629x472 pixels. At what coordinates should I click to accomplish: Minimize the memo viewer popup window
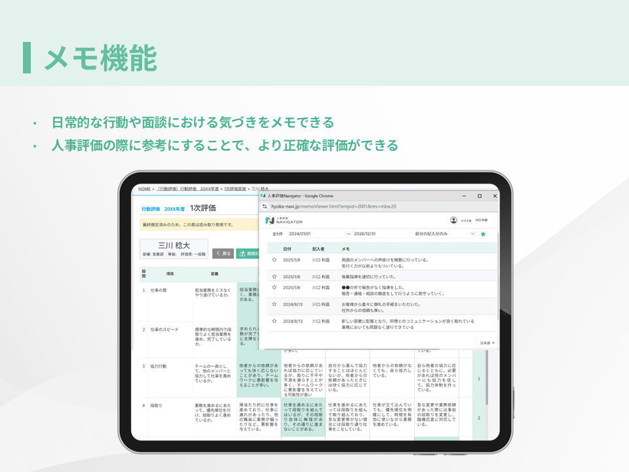(x=464, y=196)
